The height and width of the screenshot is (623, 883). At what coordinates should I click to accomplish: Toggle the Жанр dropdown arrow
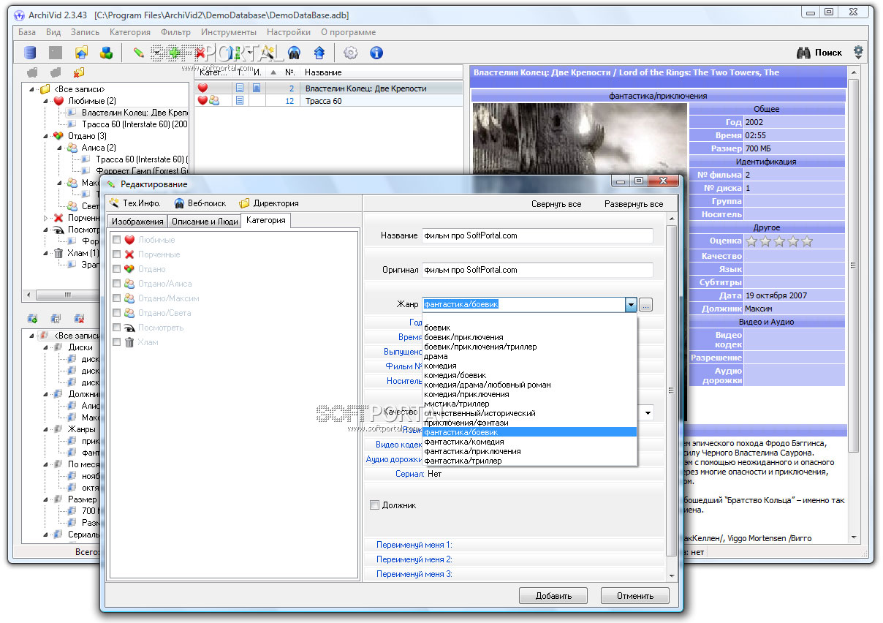pos(630,305)
